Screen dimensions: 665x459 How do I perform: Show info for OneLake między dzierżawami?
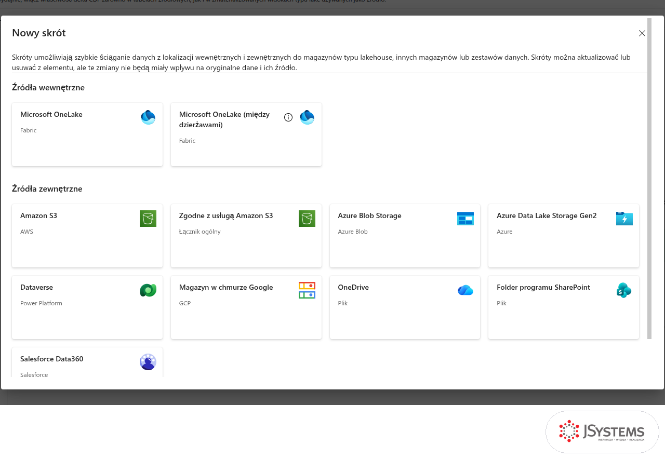tap(288, 117)
